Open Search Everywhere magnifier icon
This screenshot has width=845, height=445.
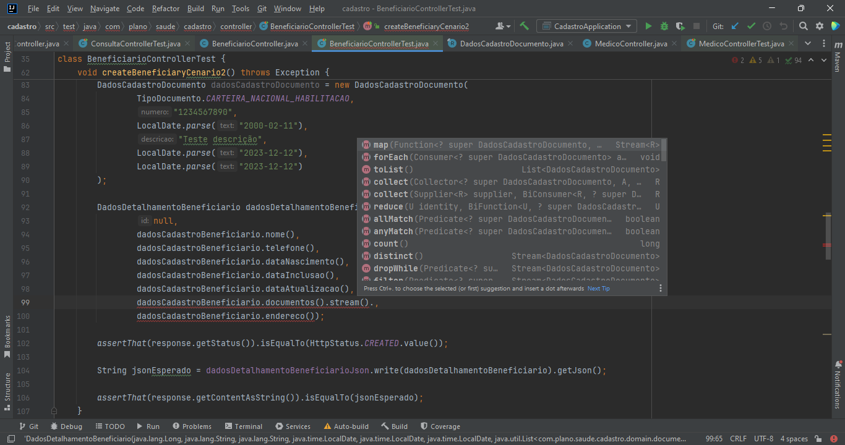click(x=804, y=27)
